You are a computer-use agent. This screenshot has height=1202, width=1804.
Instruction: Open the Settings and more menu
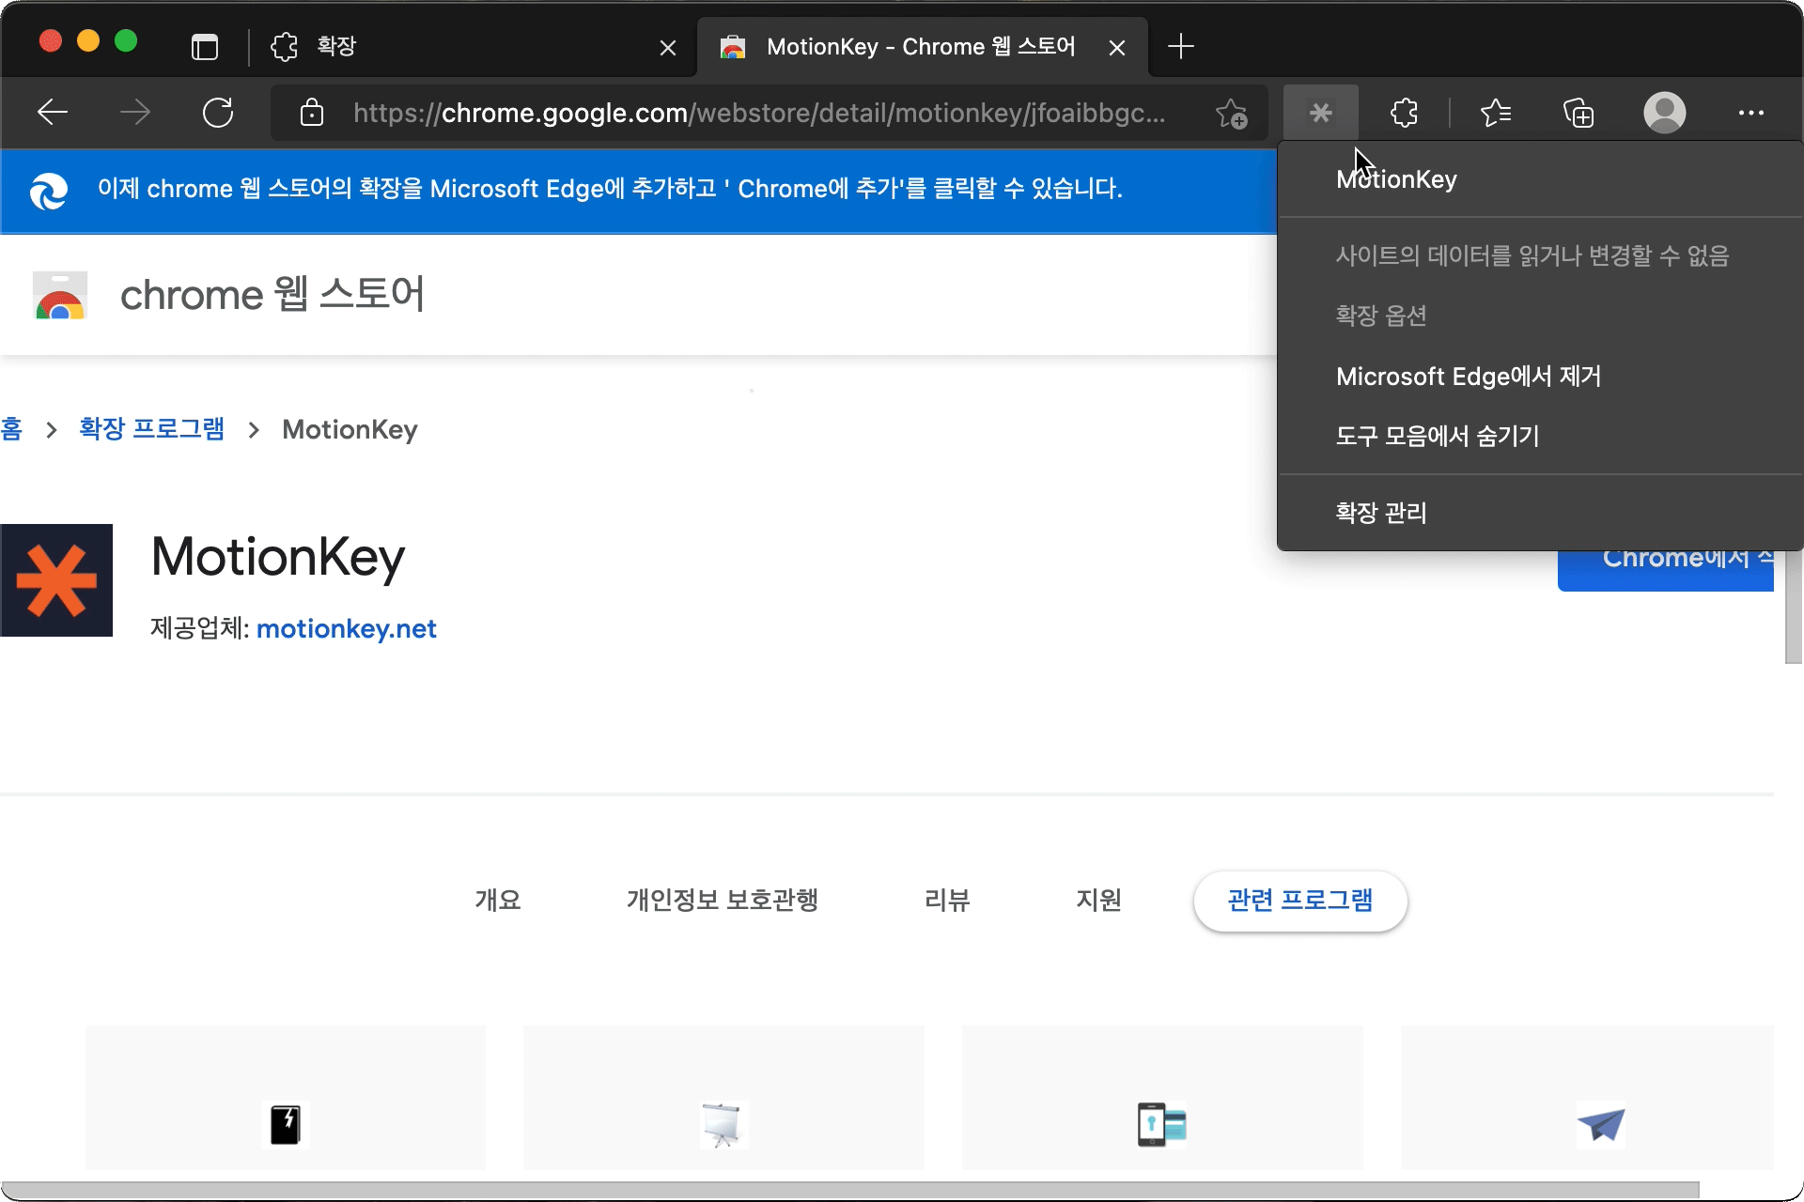click(1751, 113)
